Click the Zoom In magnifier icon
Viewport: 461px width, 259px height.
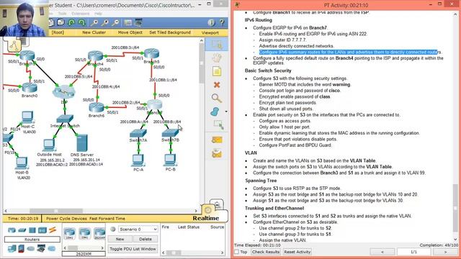coord(94,22)
